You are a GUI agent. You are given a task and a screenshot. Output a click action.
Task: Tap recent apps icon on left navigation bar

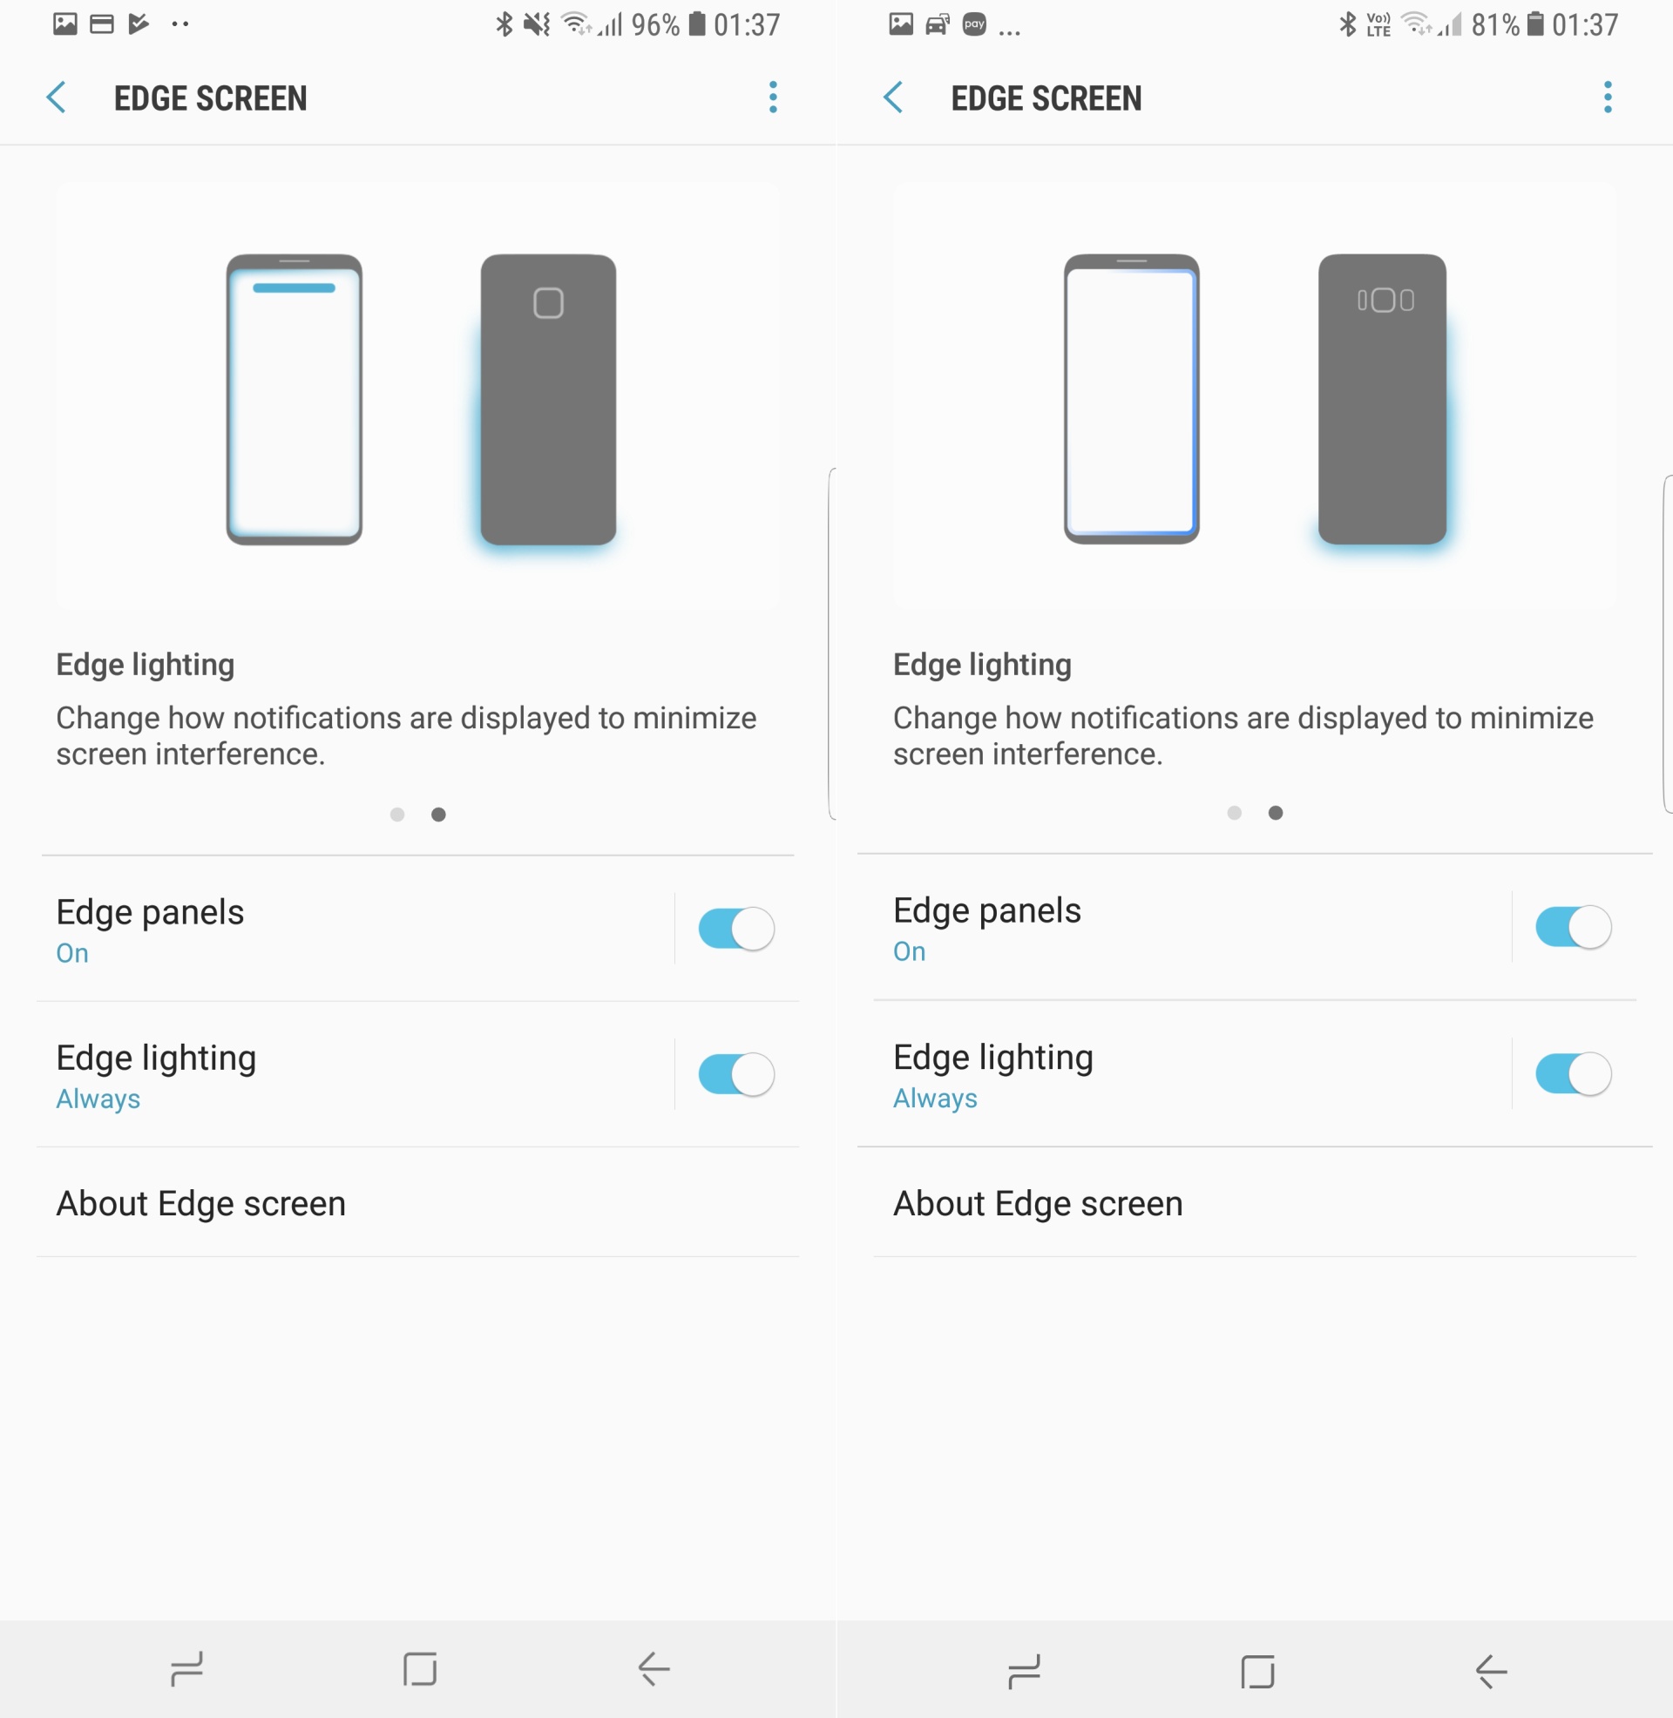coord(186,1669)
